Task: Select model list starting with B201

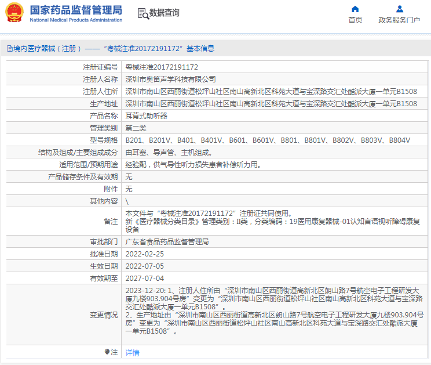Action: pyautogui.click(x=268, y=140)
